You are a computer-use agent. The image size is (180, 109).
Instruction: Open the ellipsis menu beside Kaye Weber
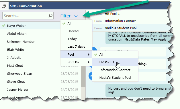click(58, 26)
